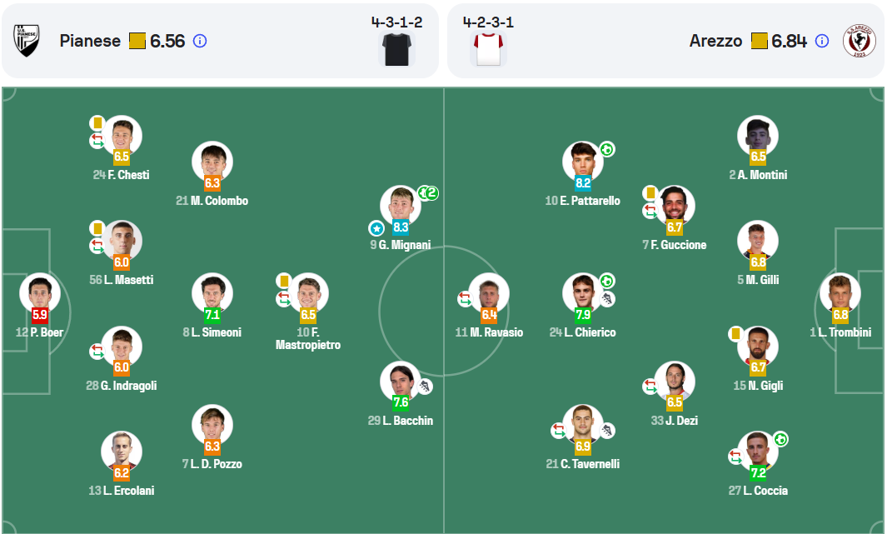Image resolution: width=887 pixels, height=534 pixels.
Task: Click the assist boot icon on L. Bacchin
Action: tap(426, 386)
